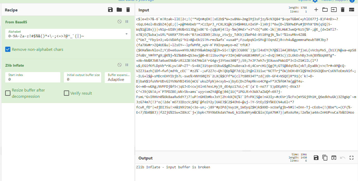Click the Start index field
This screenshot has width=358, height=181.
pos(32,79)
